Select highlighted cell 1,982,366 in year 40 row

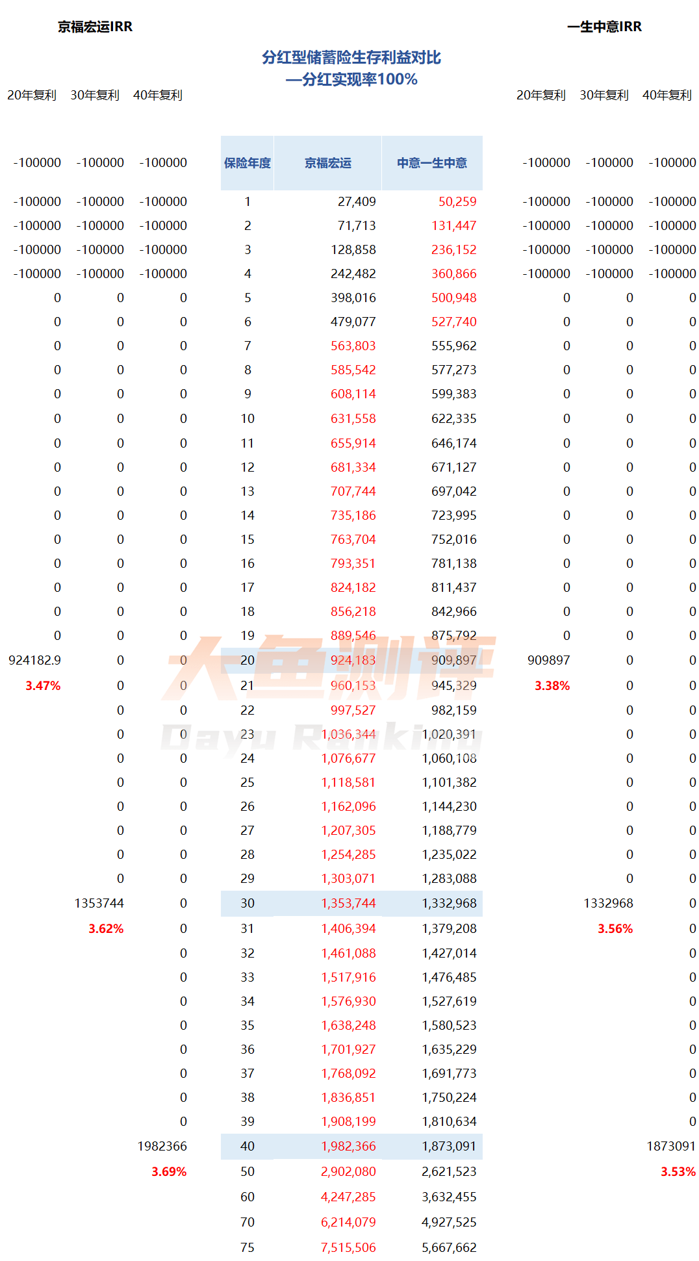(x=349, y=1146)
